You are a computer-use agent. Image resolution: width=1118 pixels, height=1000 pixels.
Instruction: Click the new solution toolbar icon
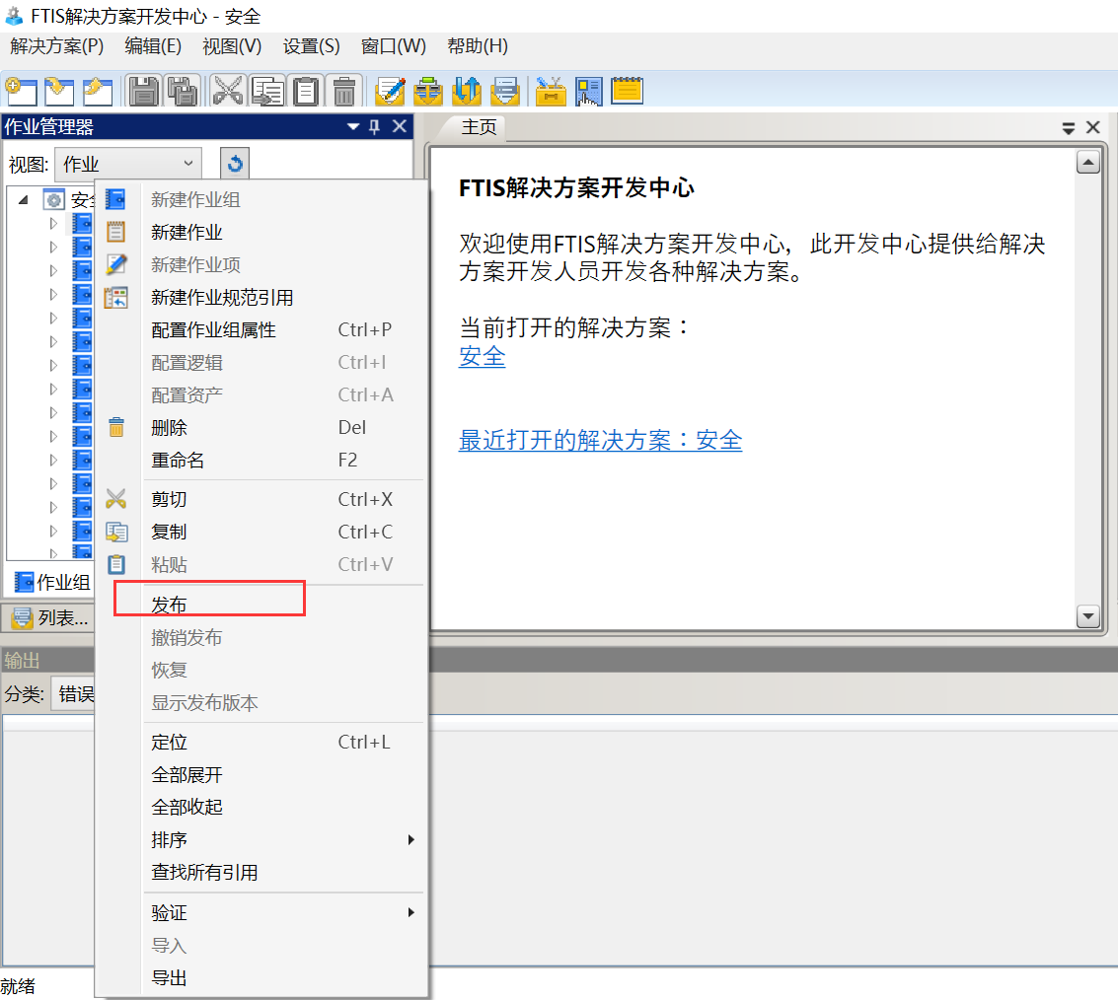pyautogui.click(x=22, y=91)
